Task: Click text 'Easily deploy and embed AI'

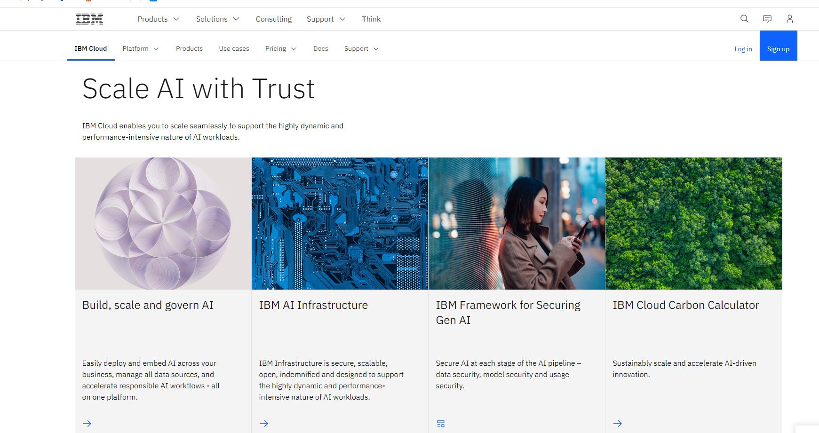Action: (x=129, y=363)
